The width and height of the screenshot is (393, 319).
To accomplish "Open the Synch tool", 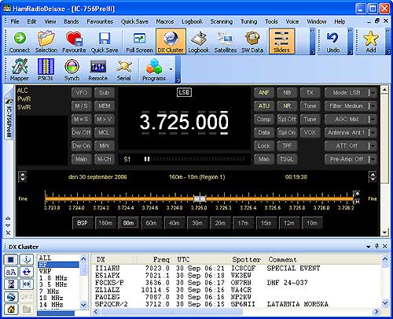I will [72, 69].
